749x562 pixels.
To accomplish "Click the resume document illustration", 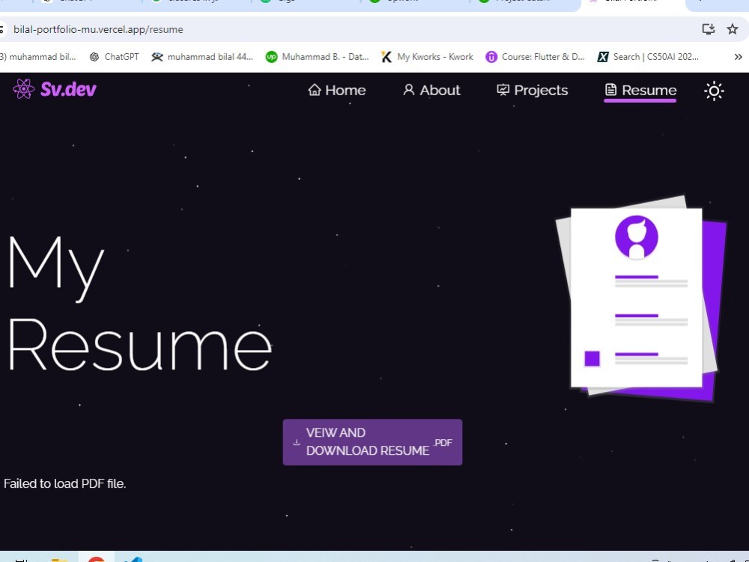I will (641, 299).
